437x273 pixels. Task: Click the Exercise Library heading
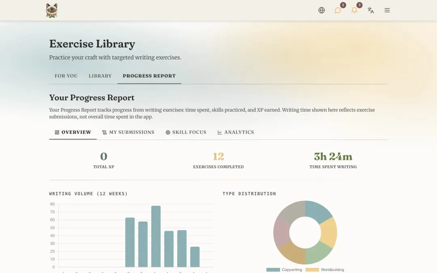[92, 44]
